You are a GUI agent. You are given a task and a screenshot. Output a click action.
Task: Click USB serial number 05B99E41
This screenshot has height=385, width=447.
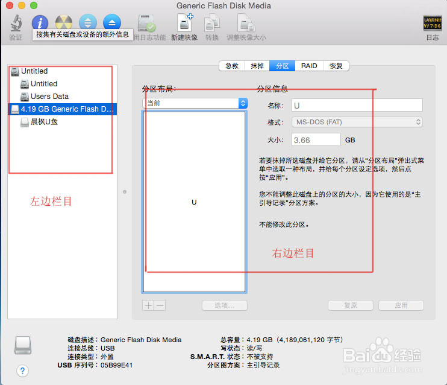116,365
